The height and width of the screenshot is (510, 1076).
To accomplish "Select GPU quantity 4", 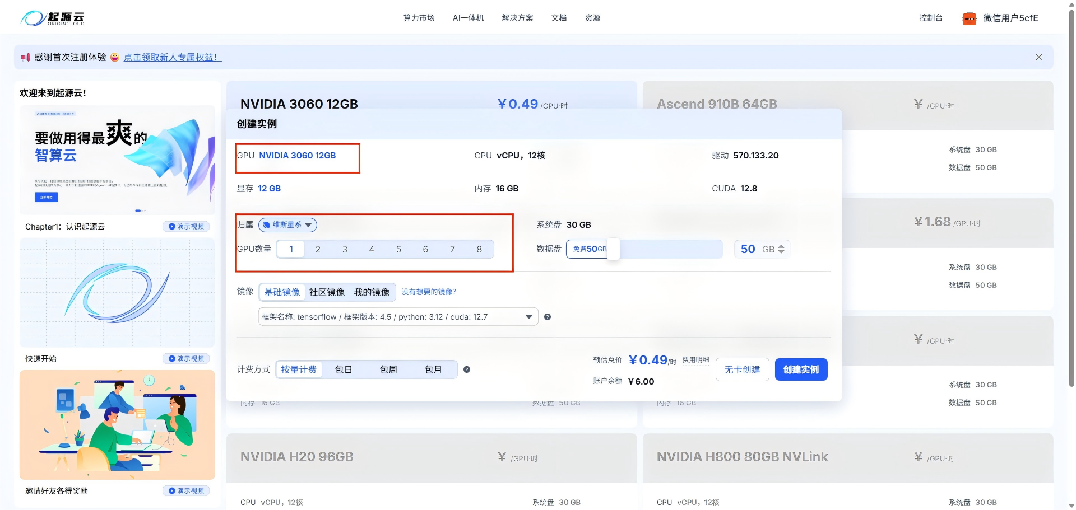I will 372,249.
